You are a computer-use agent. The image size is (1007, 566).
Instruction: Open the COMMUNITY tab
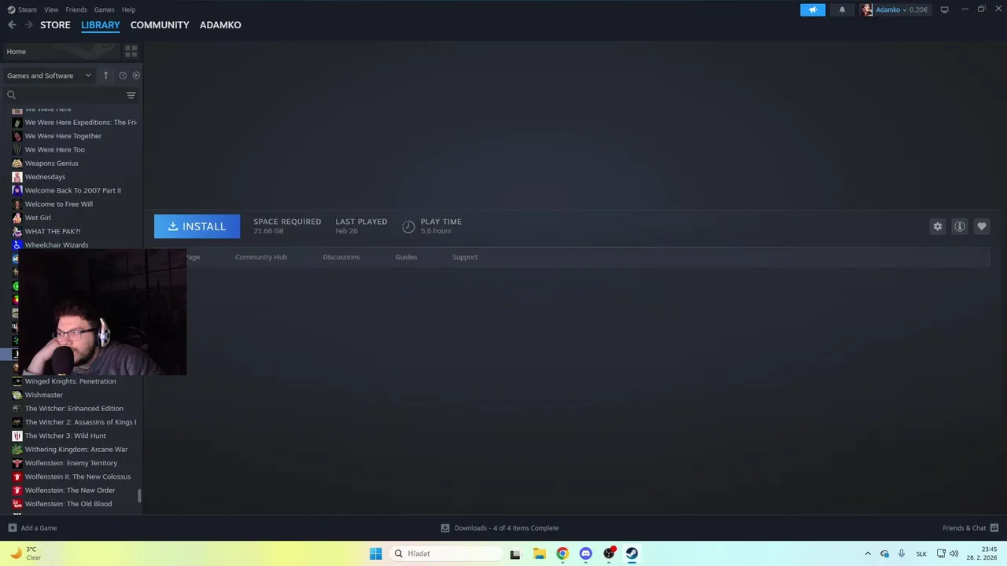coord(160,25)
